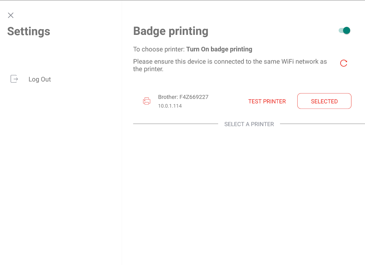
Task: Click the SELECTED outlined button
Action: pos(324,101)
